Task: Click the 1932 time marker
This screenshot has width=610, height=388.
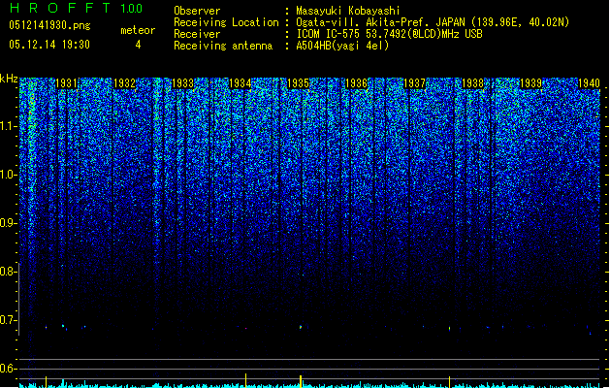Action: click(124, 83)
